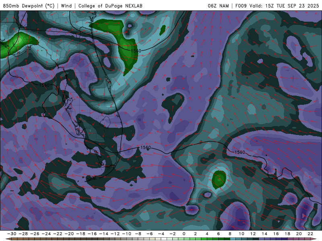Select the -14 value on the color scale
322x241 pixels.
(104, 234)
